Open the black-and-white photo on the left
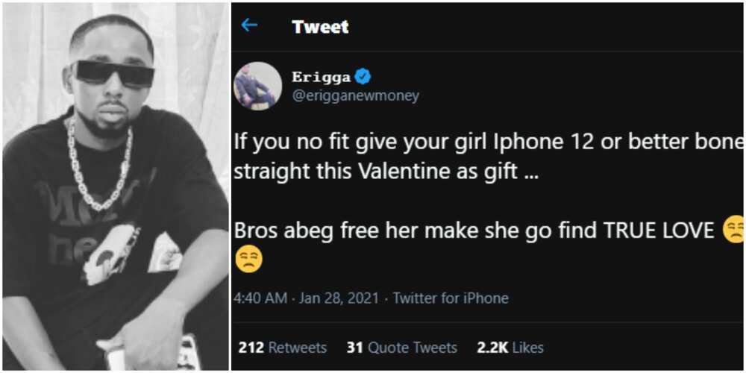The image size is (746, 373). [x=116, y=186]
